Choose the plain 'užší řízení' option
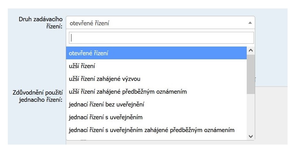Image resolution: width=296 pixels, height=153 pixels. 156,66
